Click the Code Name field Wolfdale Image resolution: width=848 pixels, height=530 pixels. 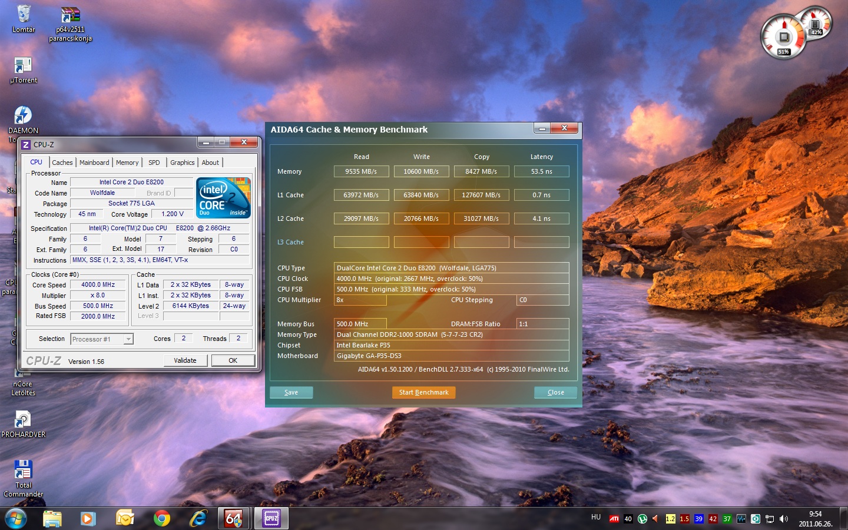point(102,193)
